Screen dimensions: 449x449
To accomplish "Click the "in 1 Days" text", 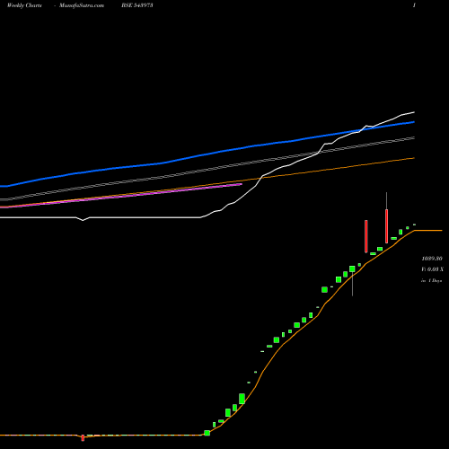I will coord(431,281).
